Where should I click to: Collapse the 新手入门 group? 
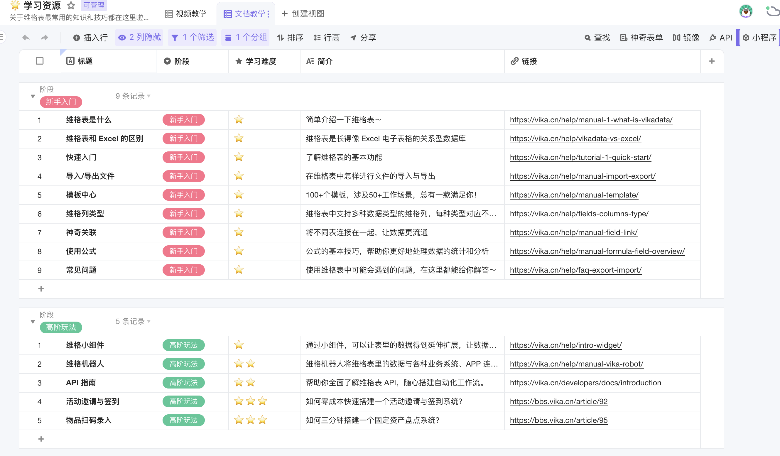pos(33,96)
